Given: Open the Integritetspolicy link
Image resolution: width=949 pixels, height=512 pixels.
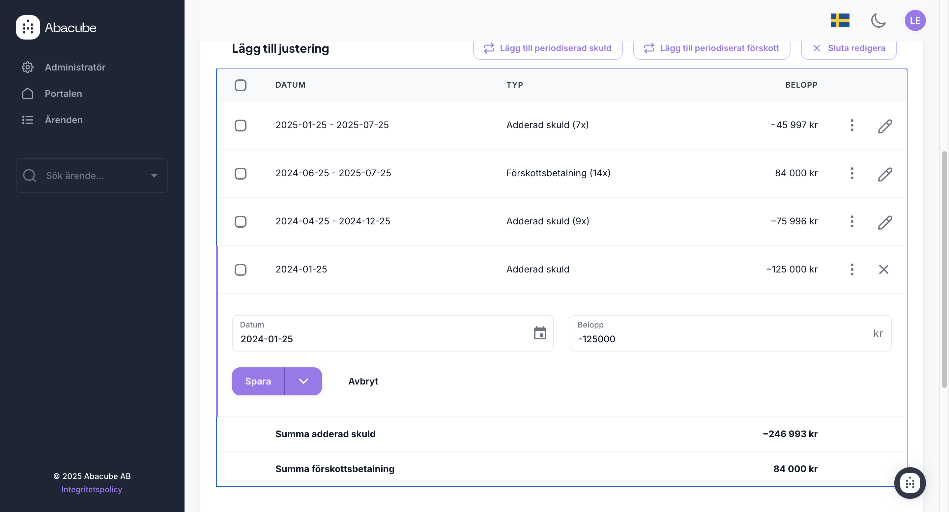Looking at the screenshot, I should pyautogui.click(x=91, y=489).
